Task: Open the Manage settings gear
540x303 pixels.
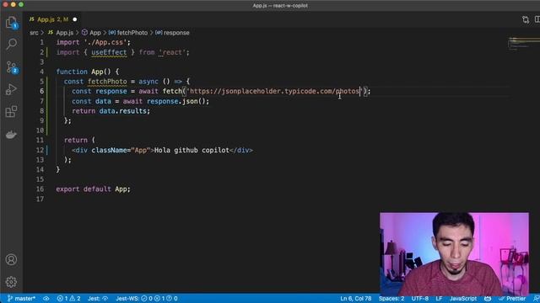Action: (11, 282)
